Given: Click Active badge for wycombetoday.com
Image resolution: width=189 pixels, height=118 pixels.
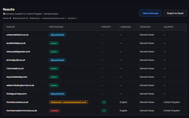Looking at the screenshot, I should pyautogui.click(x=54, y=77).
